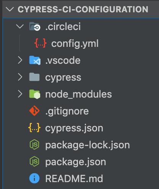The width and height of the screenshot is (159, 189).
Task: Expand the node_modules folder chevron
Action: coord(20,94)
